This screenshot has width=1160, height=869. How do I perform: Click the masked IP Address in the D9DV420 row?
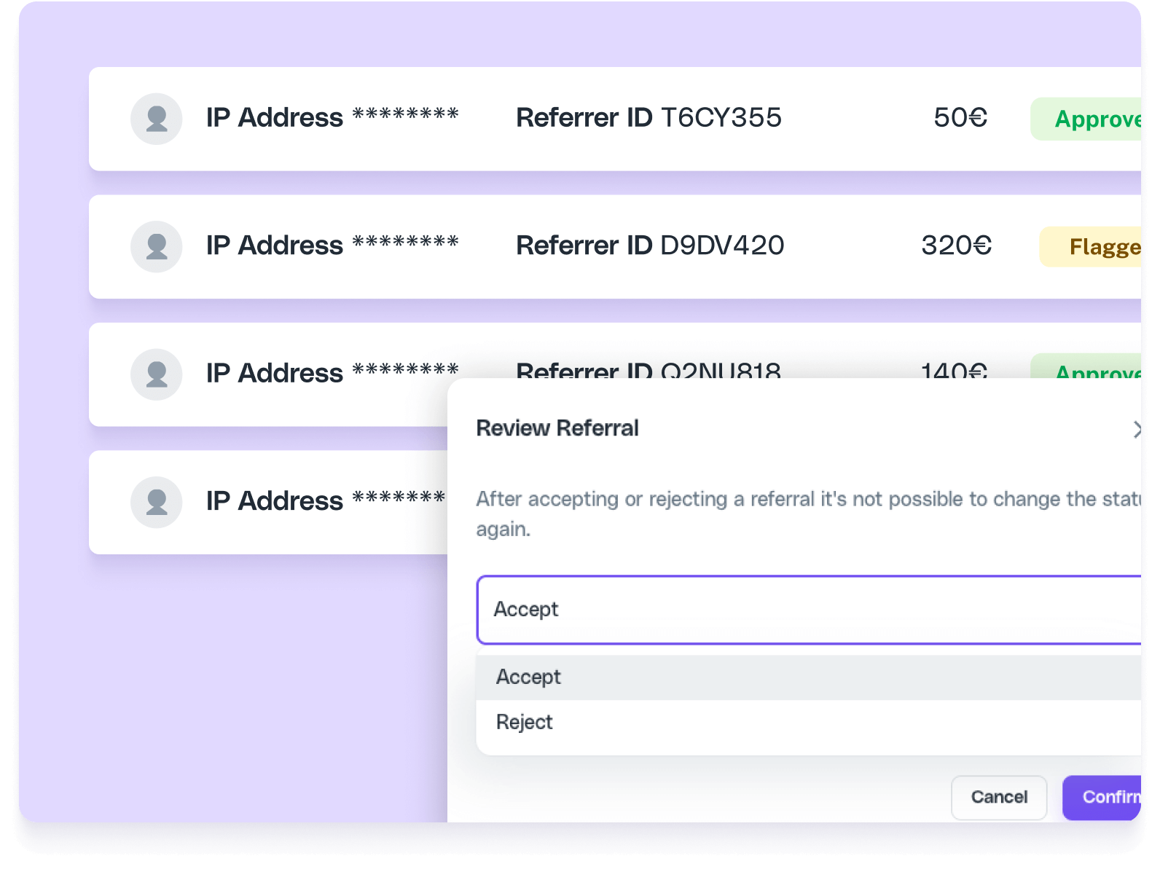[x=332, y=246]
